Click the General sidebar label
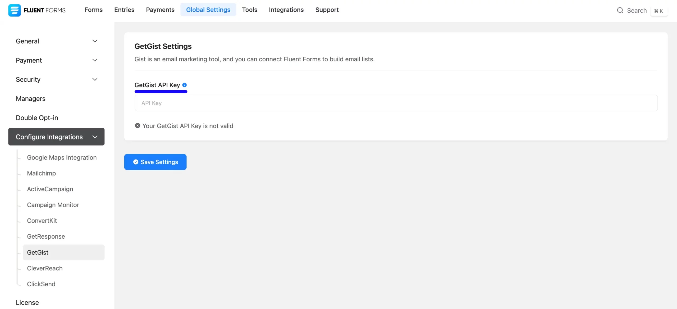Image resolution: width=677 pixels, height=309 pixels. coord(27,41)
